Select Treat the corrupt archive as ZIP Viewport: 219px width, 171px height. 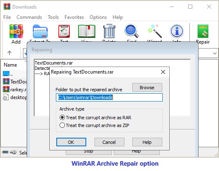[94, 125]
